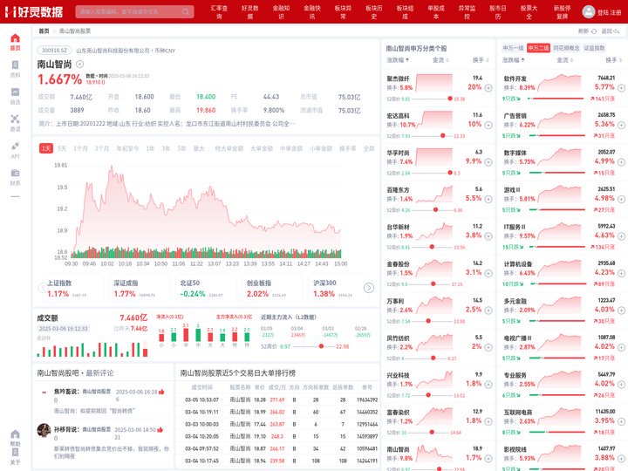Open the 财务 sidebar icon
This screenshot has height=471, width=628.
pyautogui.click(x=15, y=173)
